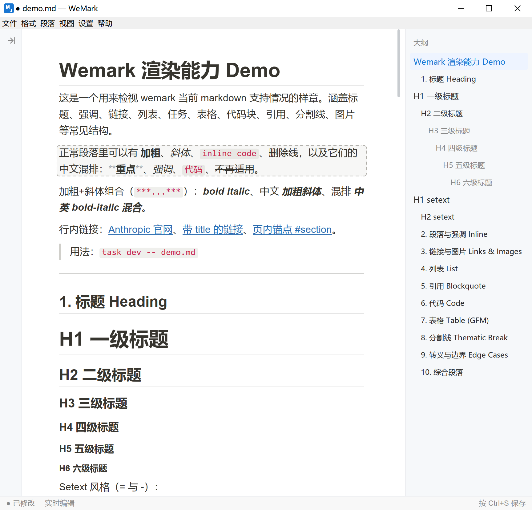
Task: Click the editor vertical scrollbar thumb
Action: point(398,63)
